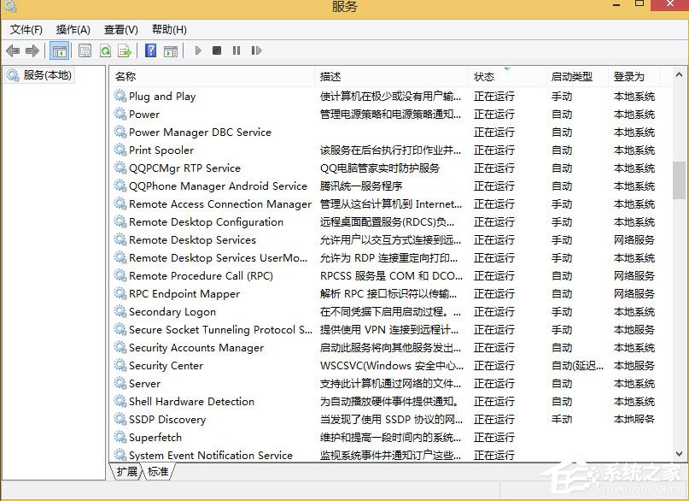This screenshot has width=689, height=501.
Task: Open the 查看(V) menu
Action: [120, 29]
